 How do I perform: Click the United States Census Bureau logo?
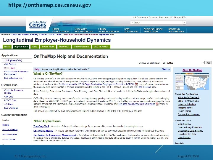pos(38,25)
